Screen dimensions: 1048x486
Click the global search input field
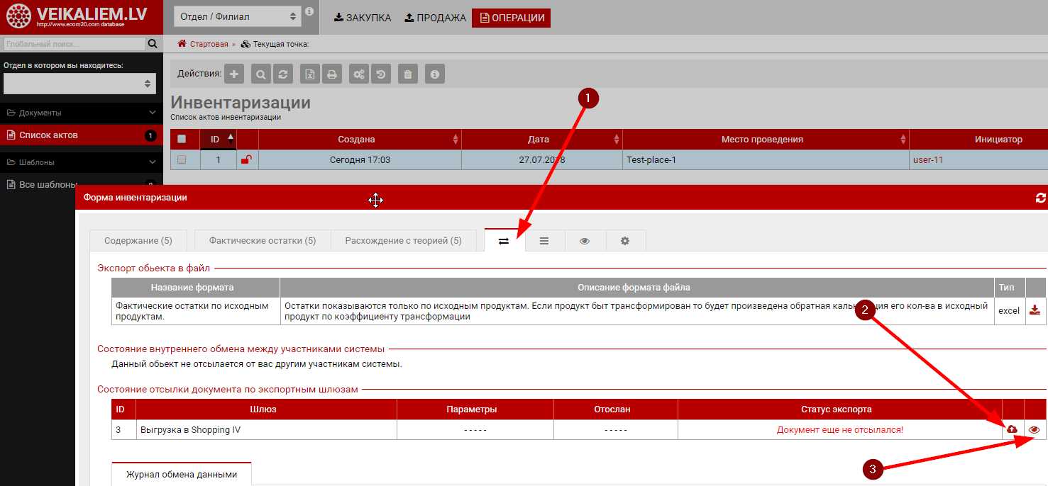click(73, 44)
